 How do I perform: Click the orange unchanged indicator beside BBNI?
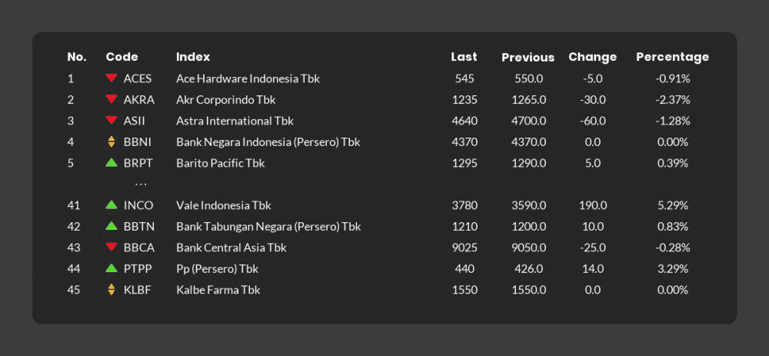click(x=112, y=141)
